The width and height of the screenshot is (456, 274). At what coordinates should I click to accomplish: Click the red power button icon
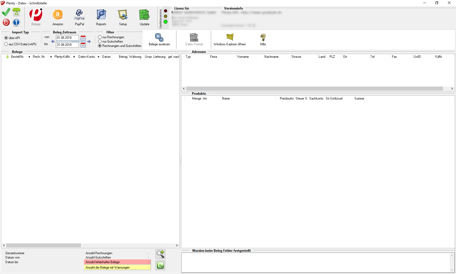(x=6, y=22)
